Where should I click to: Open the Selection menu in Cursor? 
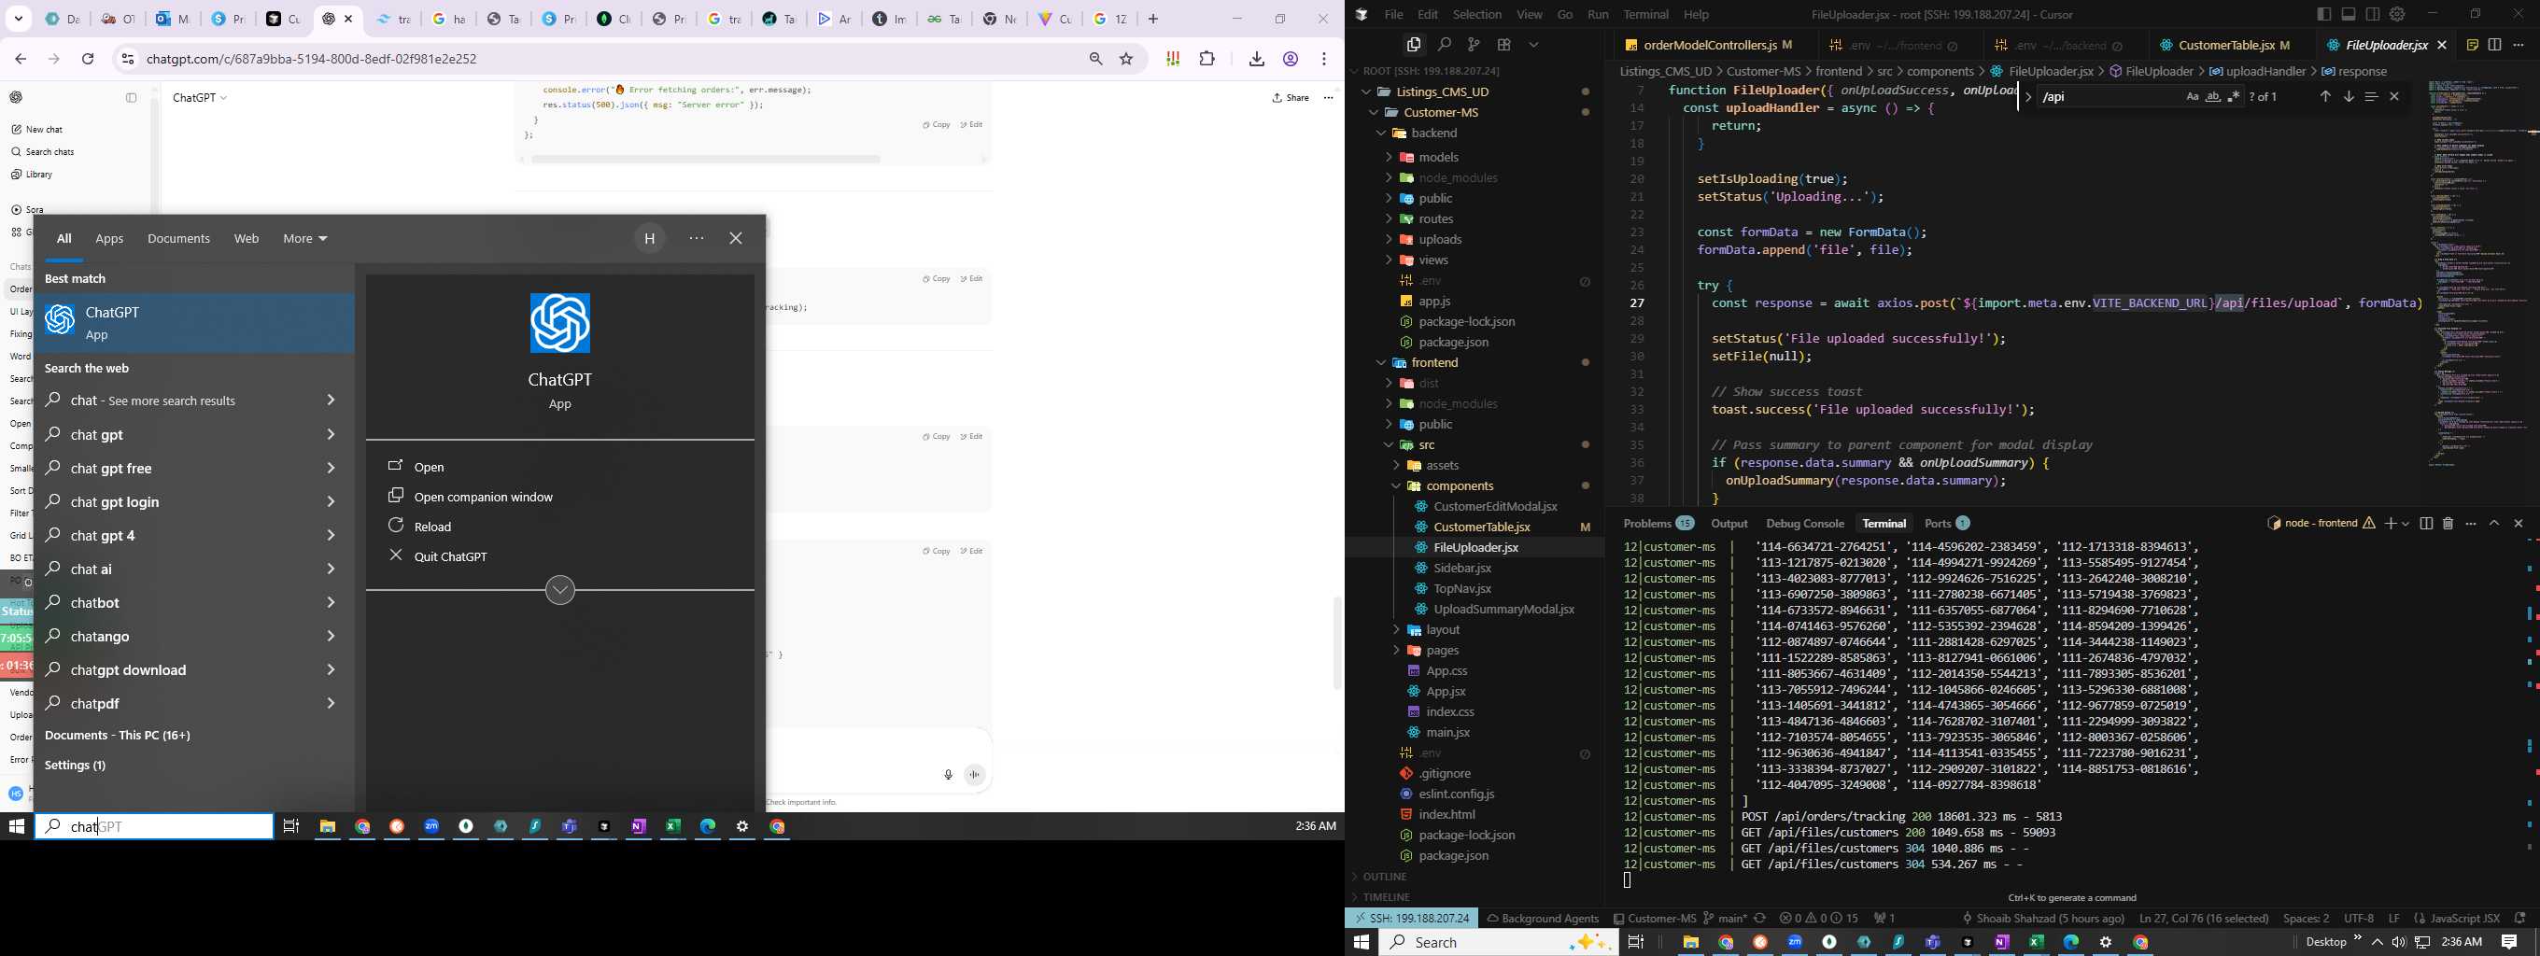(x=1477, y=14)
